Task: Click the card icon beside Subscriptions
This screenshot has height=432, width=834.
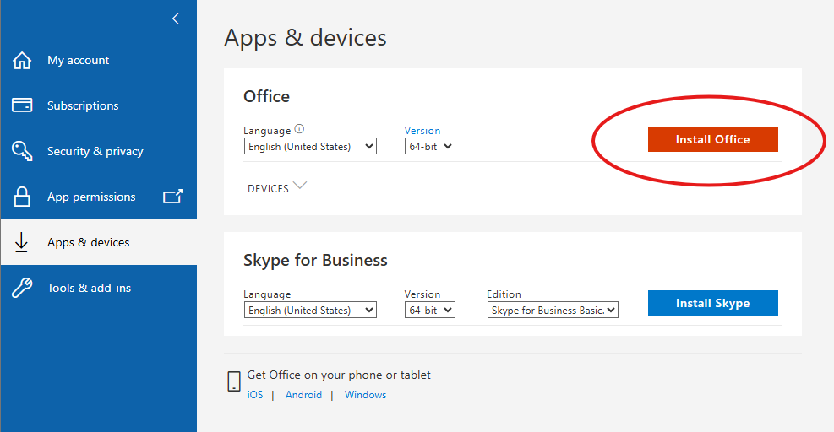Action: 22,105
